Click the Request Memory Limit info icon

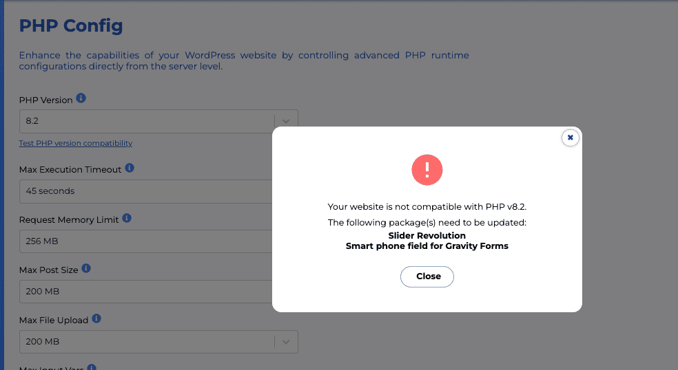[127, 219]
